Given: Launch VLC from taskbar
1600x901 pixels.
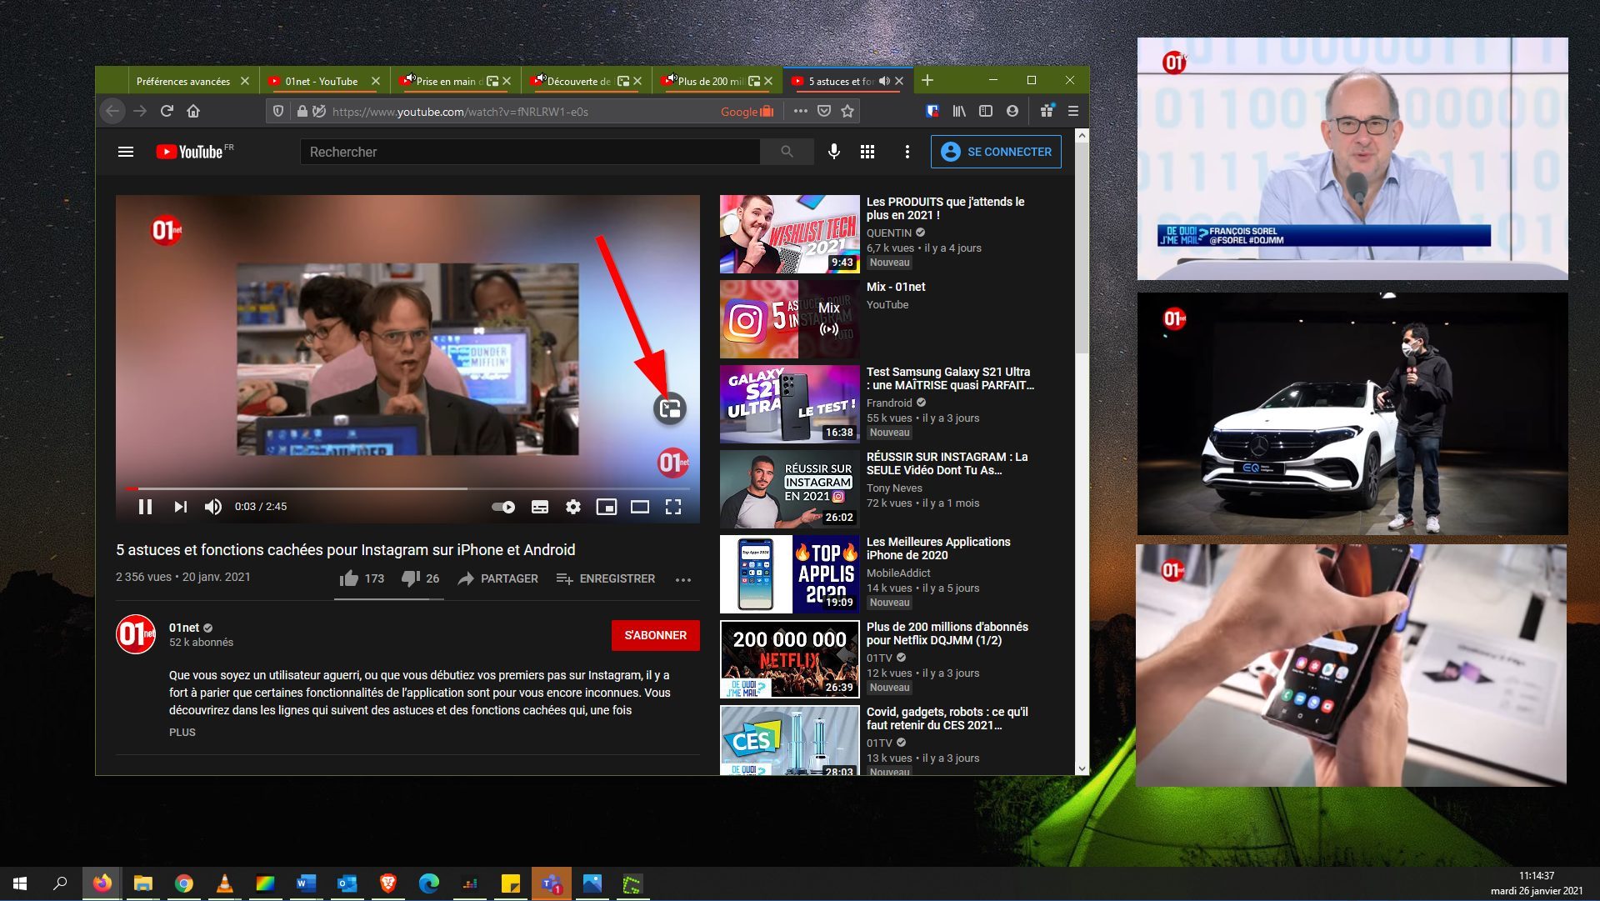Looking at the screenshot, I should (224, 883).
